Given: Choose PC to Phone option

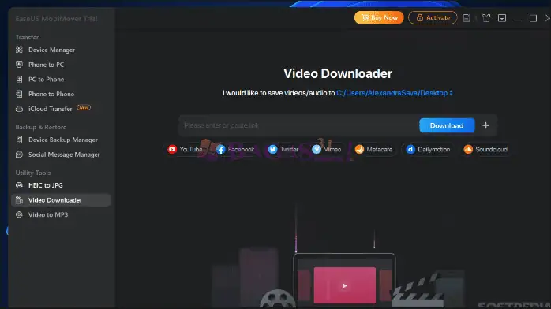Looking at the screenshot, I should (x=46, y=80).
